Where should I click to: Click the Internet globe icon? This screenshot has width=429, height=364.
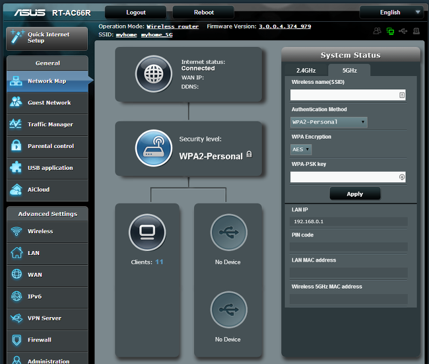click(x=154, y=74)
